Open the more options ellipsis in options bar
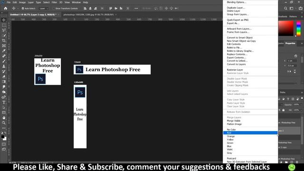 (136, 9)
